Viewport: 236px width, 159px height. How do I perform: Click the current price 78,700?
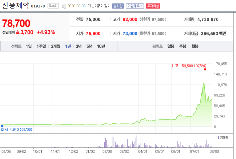tap(16, 23)
